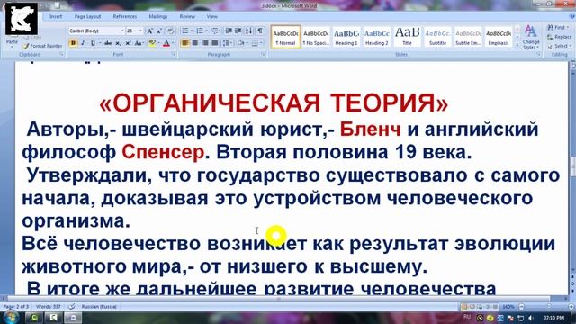Click Replace in Editing group
The image size is (576, 324).
pos(560,37)
